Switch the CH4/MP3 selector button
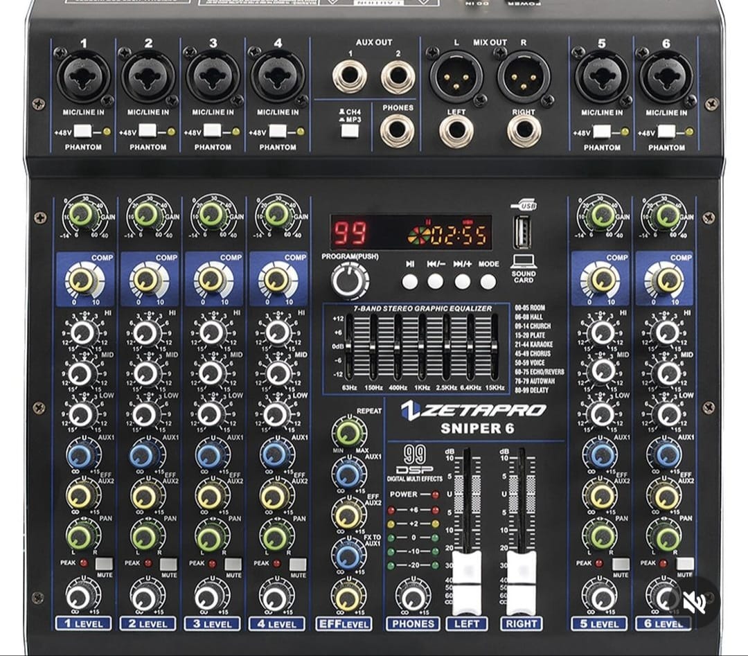 (350, 131)
